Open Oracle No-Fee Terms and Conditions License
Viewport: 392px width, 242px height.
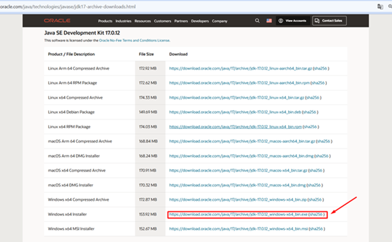[134, 41]
